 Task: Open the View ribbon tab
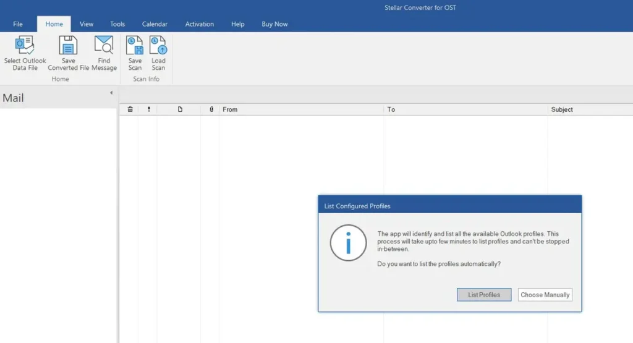pyautogui.click(x=87, y=24)
